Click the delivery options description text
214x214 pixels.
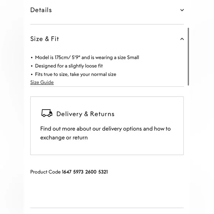coord(106,133)
